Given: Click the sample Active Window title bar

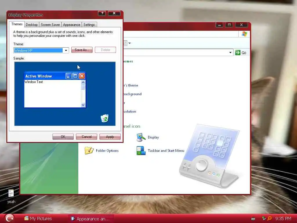Looking at the screenshot, I should point(55,76).
